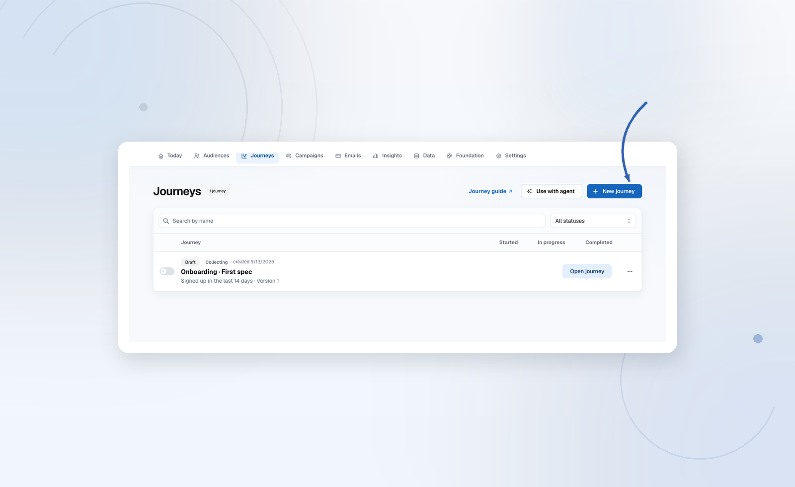Click the created 9/13/2026 text
This screenshot has height=487, width=795.
pyautogui.click(x=253, y=262)
